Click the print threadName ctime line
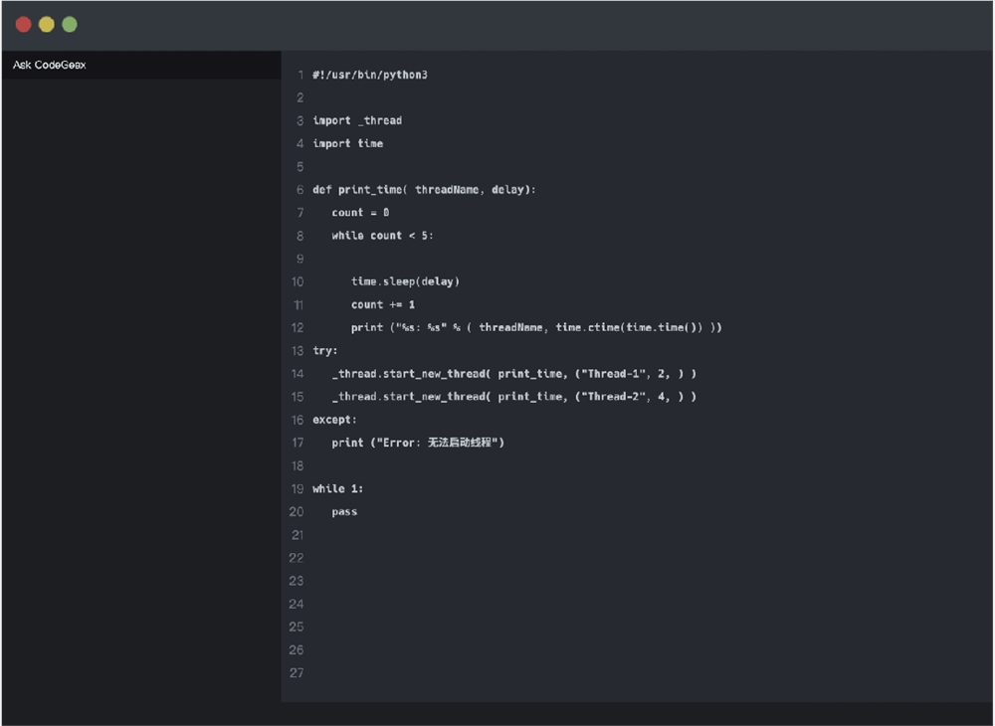Screen dimensions: 995x726 pos(536,327)
